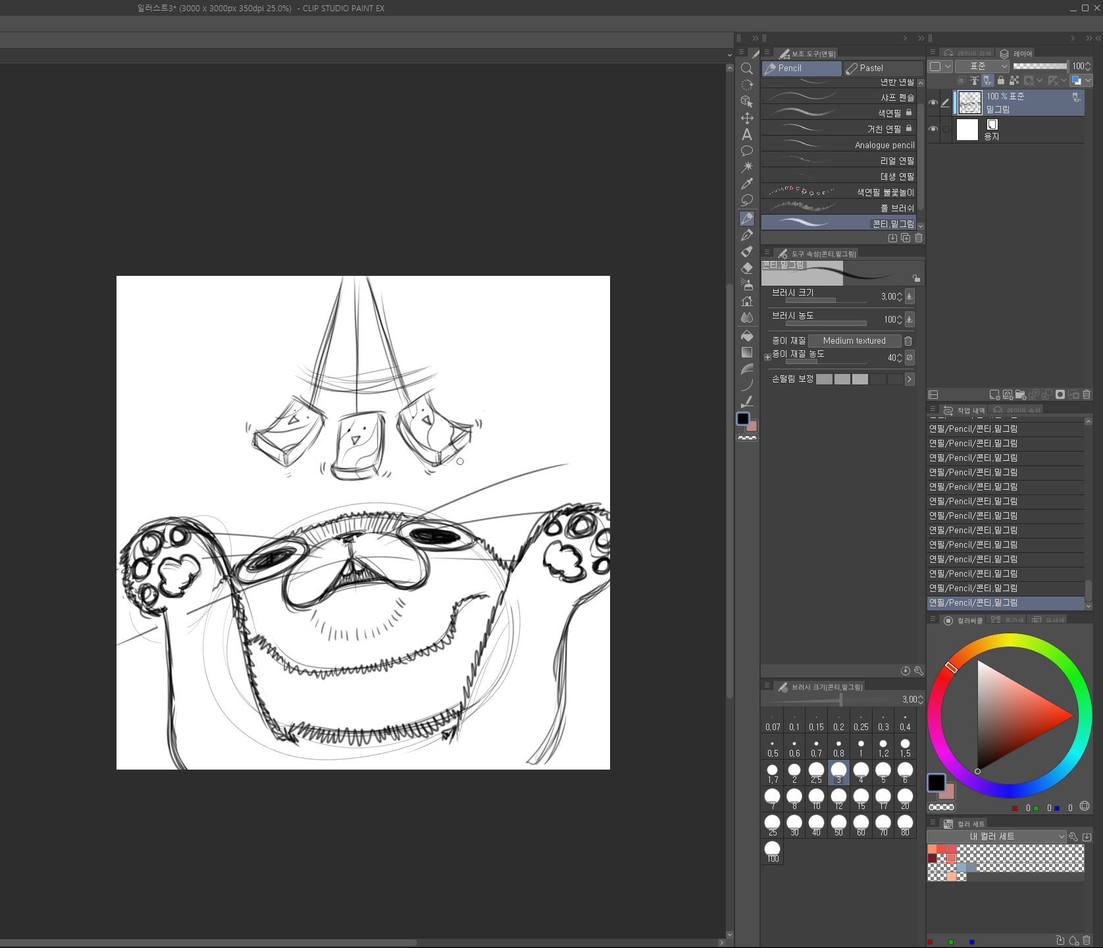Delete sub tool trash icon
The width and height of the screenshot is (1103, 948).
click(919, 238)
